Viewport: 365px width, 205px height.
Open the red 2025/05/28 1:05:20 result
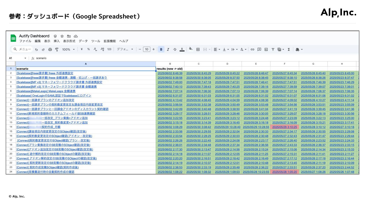[x=284, y=172]
